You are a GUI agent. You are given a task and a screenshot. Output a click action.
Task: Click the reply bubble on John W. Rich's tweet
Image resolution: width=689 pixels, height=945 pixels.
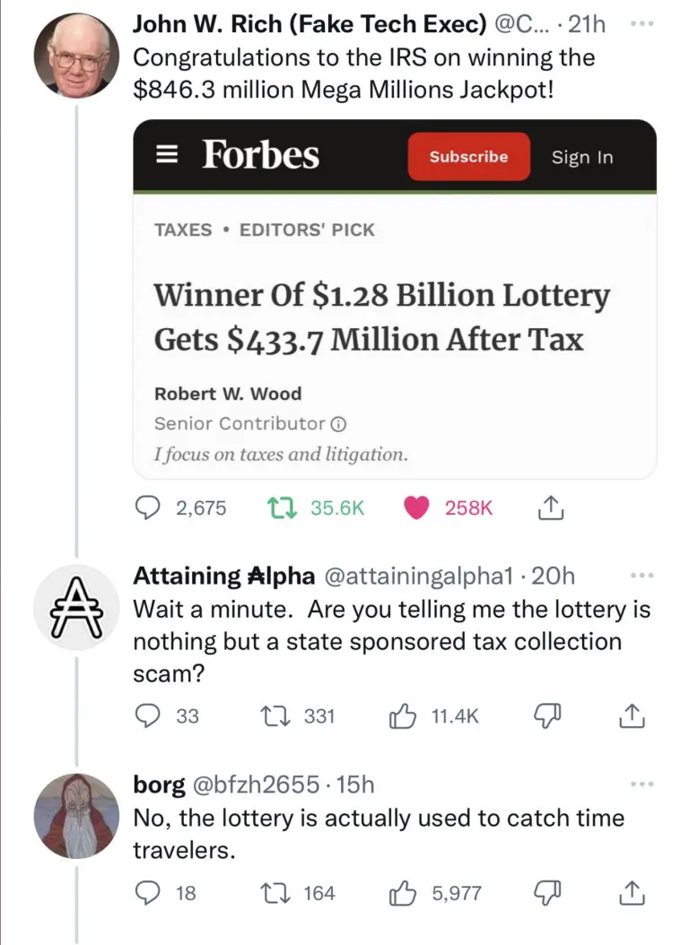pyautogui.click(x=146, y=507)
